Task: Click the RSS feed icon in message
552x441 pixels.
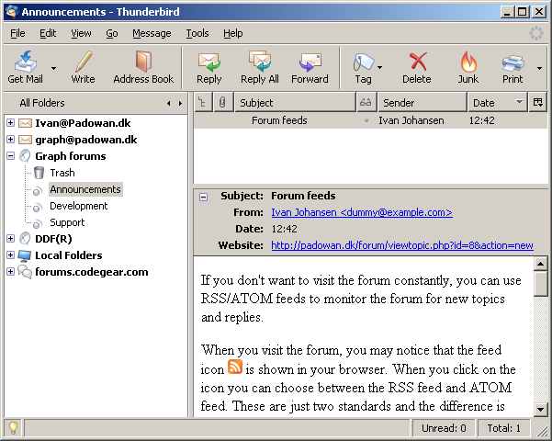Action: (x=235, y=367)
